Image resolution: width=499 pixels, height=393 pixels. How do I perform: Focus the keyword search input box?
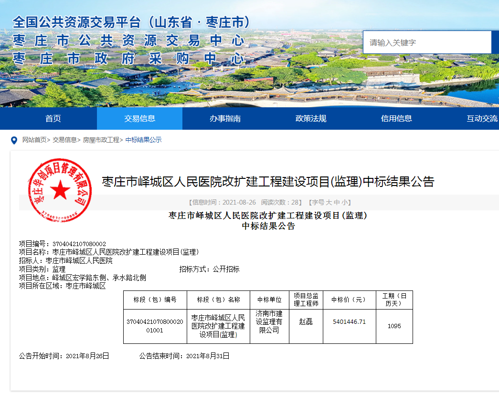click(427, 42)
